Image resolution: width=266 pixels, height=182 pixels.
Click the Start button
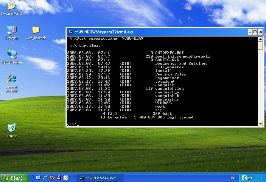(14, 178)
